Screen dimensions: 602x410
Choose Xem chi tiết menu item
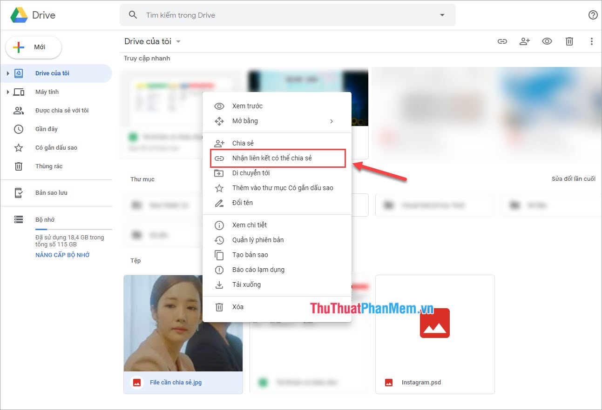point(277,225)
